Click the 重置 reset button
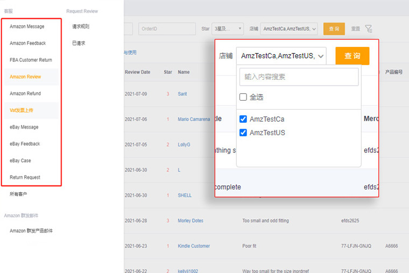The height and width of the screenshot is (273, 409). [355, 29]
